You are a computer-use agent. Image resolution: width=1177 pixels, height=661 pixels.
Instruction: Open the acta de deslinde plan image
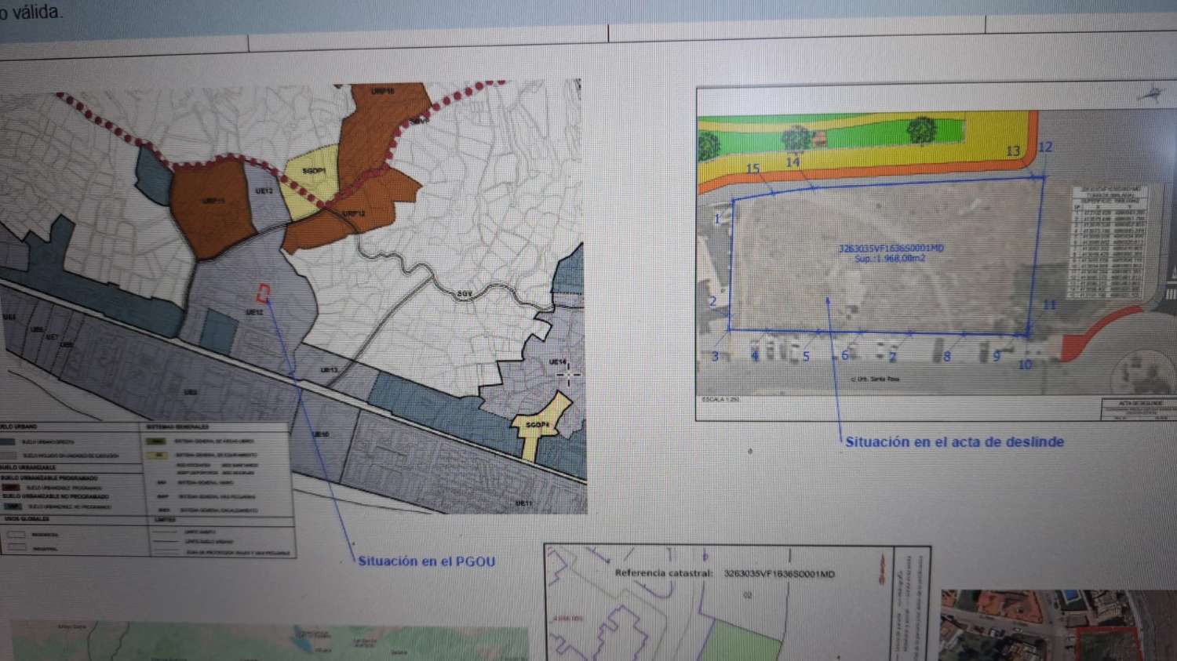(936, 254)
